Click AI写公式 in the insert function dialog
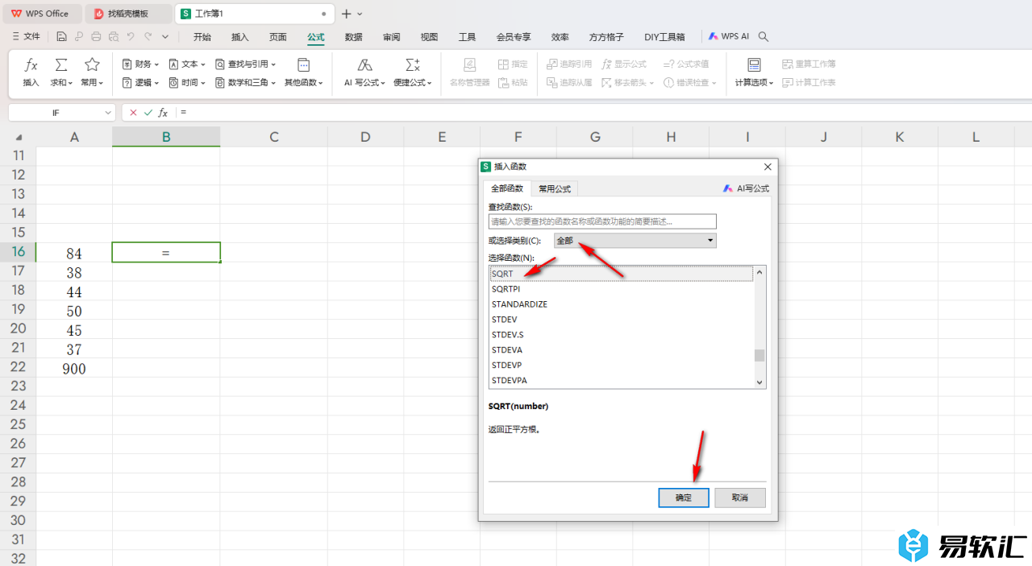Viewport: 1032px width, 566px height. (747, 188)
